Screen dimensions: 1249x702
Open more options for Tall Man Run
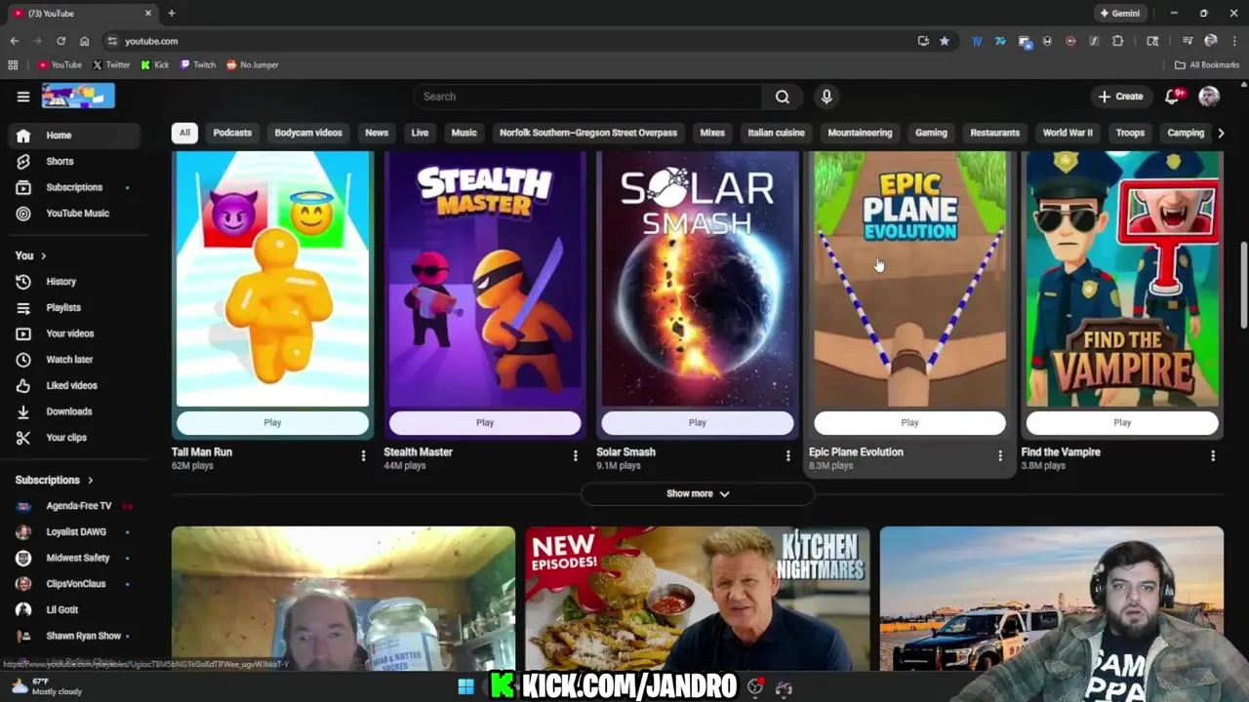[x=363, y=455]
